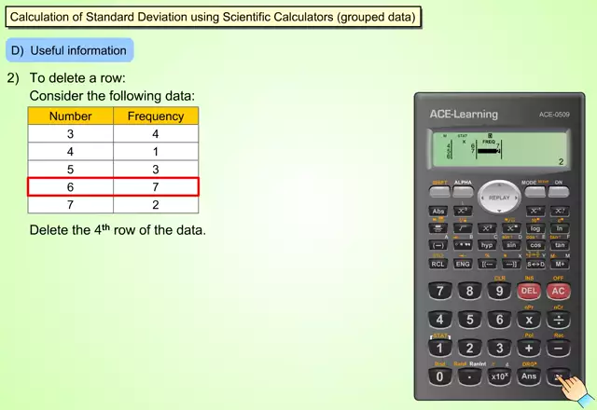This screenshot has width=597, height=410.
Task: Click the REPLAY pad right arrow
Action: pos(516,198)
